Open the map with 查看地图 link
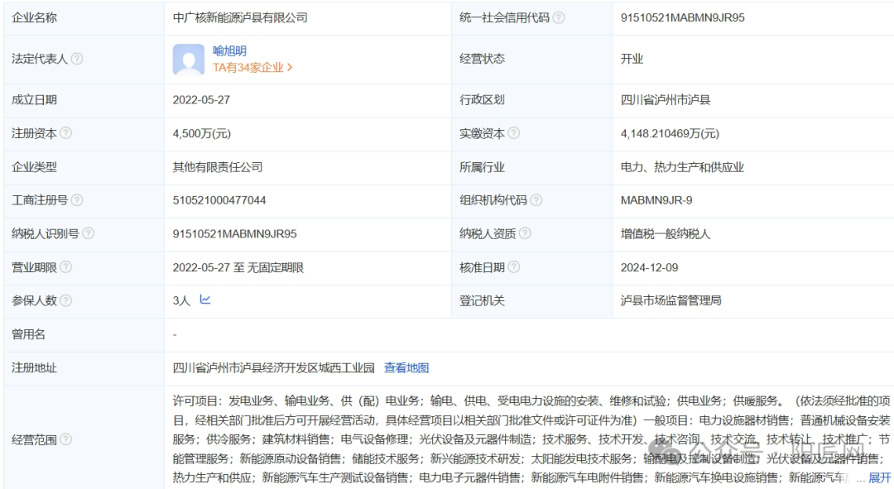Viewport: 894px width, 489px height. [x=405, y=367]
